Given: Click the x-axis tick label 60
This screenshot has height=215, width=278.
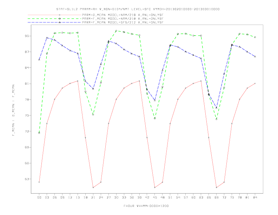Looking at the screenshot, I should pyautogui.click(x=193, y=197).
